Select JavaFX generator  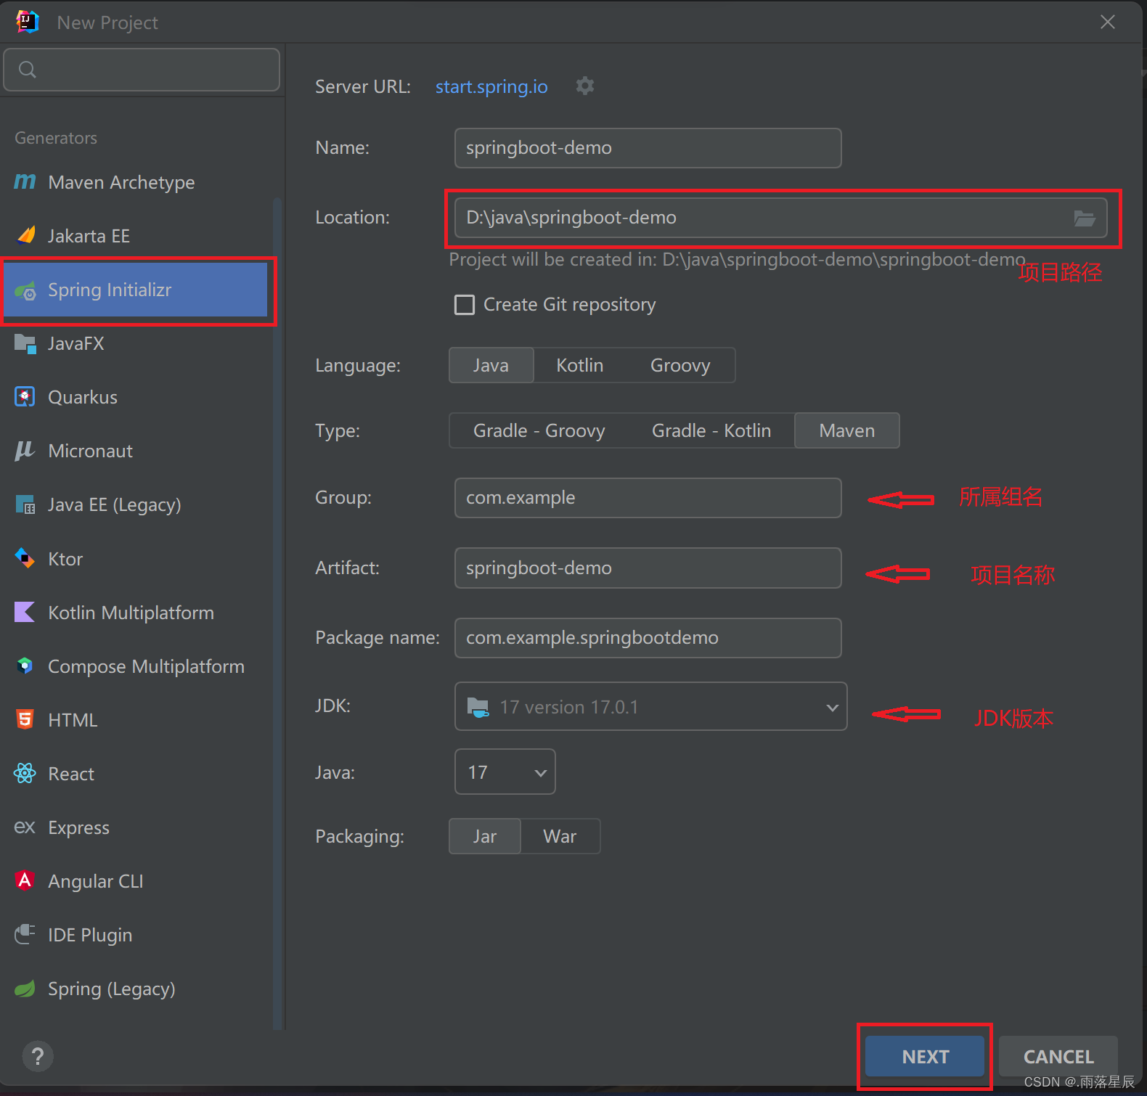coord(136,343)
